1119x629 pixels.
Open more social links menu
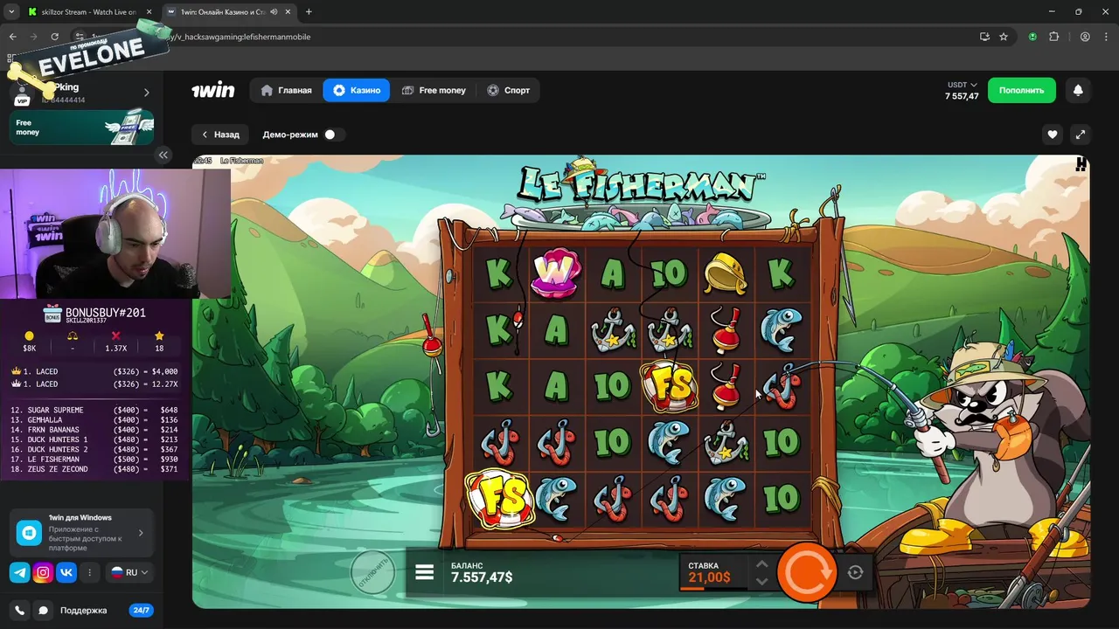(x=89, y=573)
